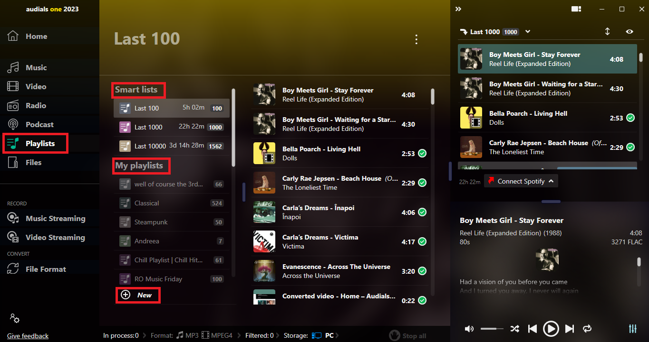Click Bella Poarch Dolls album art in center list
649x342 pixels.
(264, 153)
